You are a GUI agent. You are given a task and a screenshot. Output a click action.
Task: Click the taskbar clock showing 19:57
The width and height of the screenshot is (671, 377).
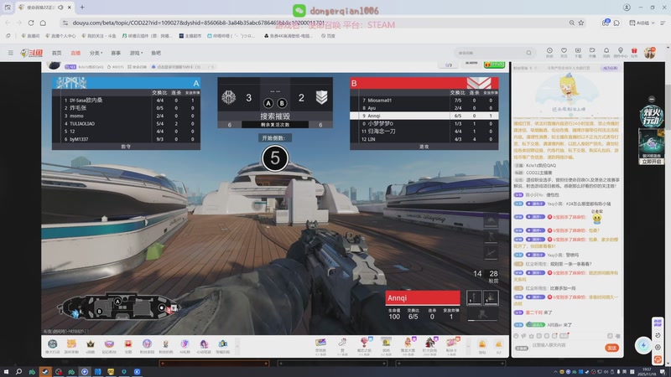tap(646, 372)
